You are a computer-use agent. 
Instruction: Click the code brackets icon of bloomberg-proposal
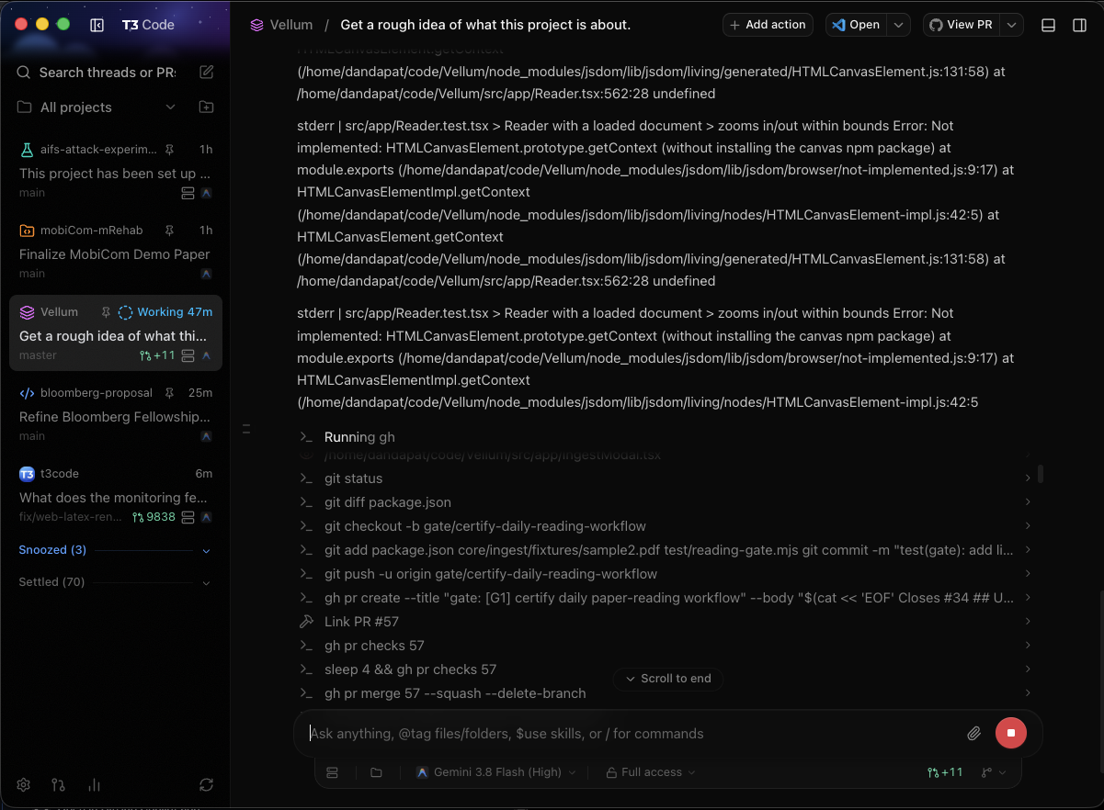(x=28, y=393)
